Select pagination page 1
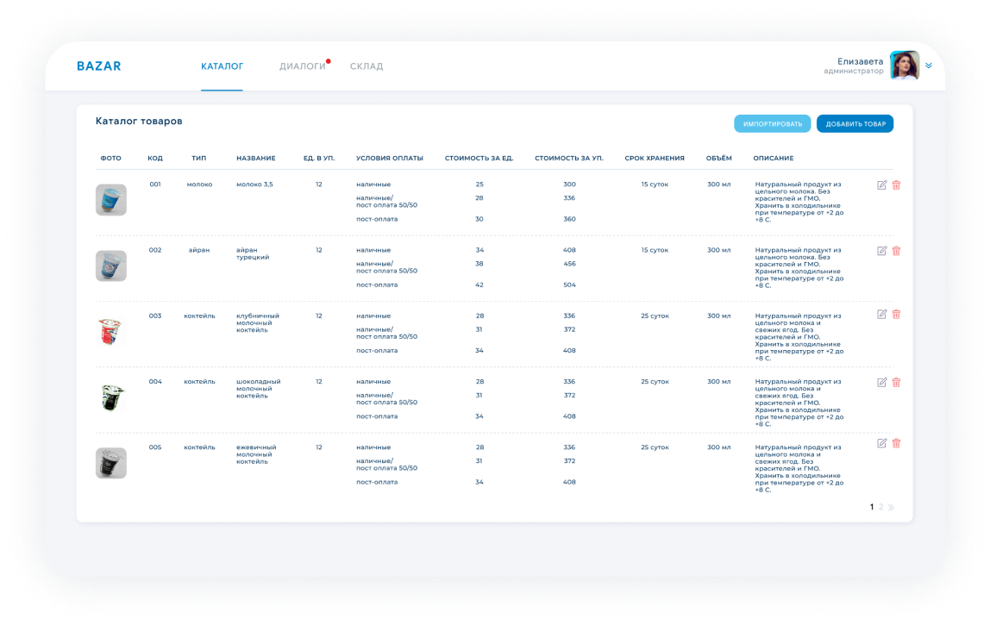Screen dimensions: 990x625 [872, 507]
